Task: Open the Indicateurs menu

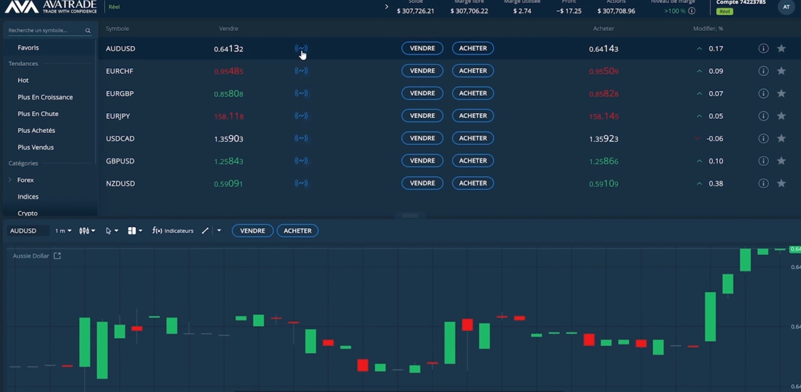Action: pyautogui.click(x=173, y=231)
